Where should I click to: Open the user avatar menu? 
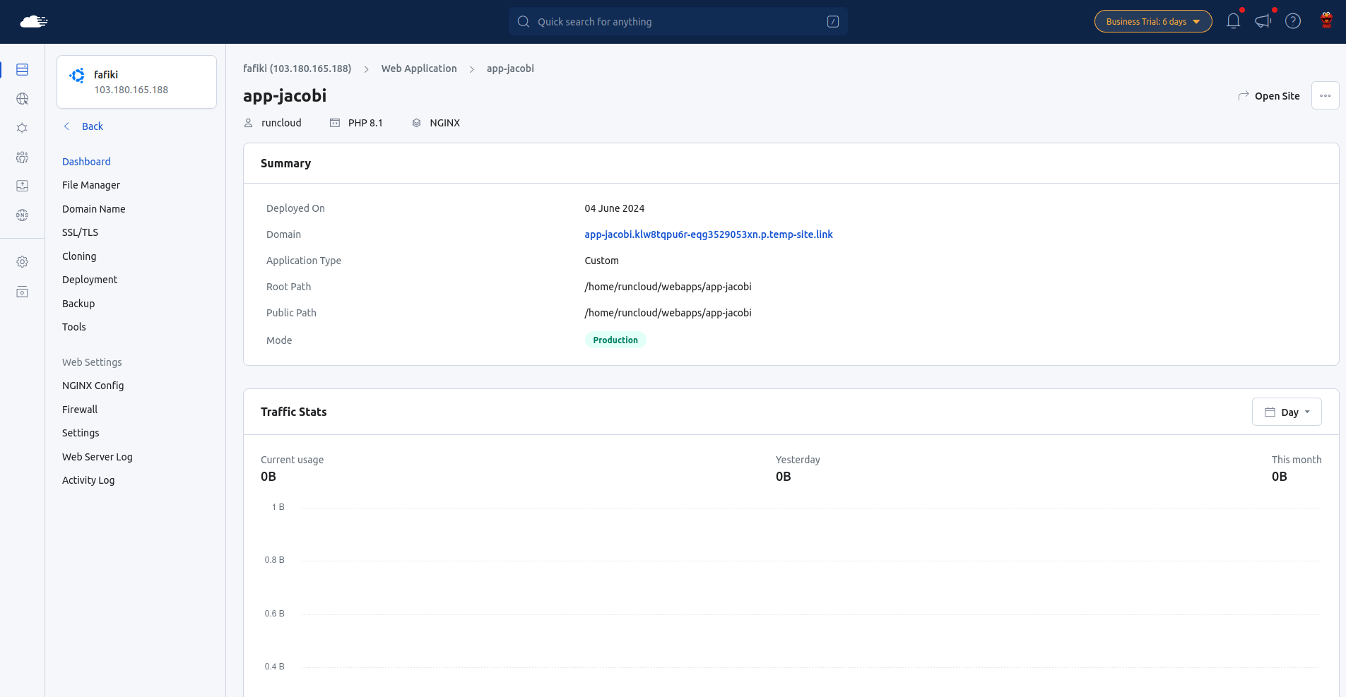[1327, 21]
